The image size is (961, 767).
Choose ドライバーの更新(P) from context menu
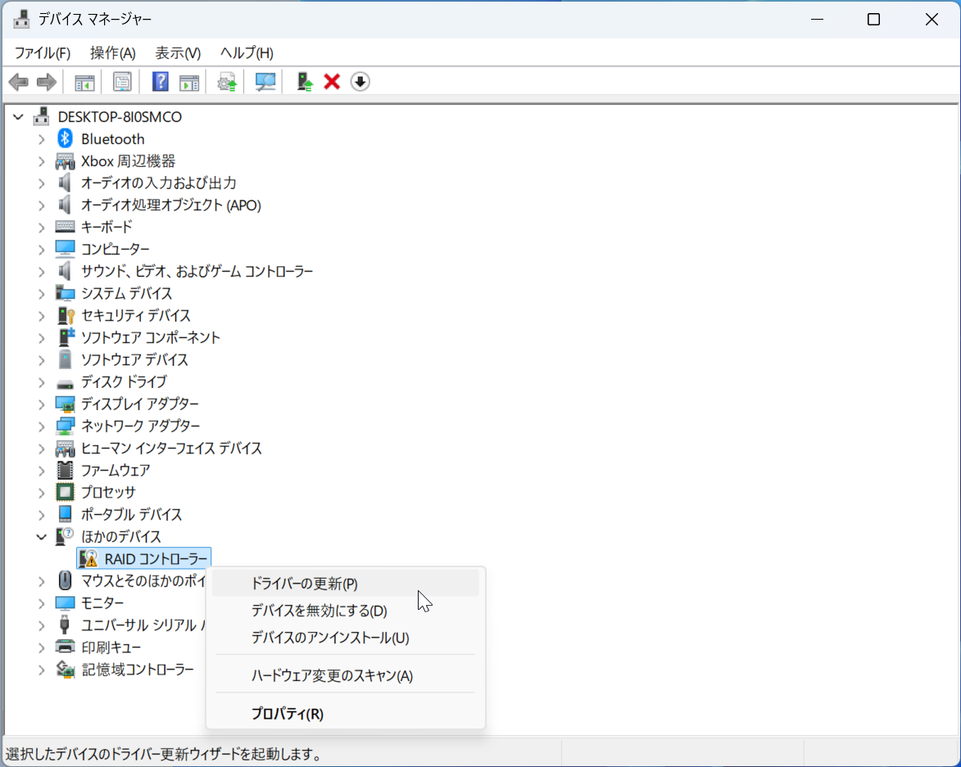pos(345,584)
